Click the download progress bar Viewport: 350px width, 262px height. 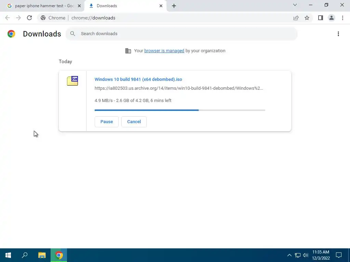180,110
